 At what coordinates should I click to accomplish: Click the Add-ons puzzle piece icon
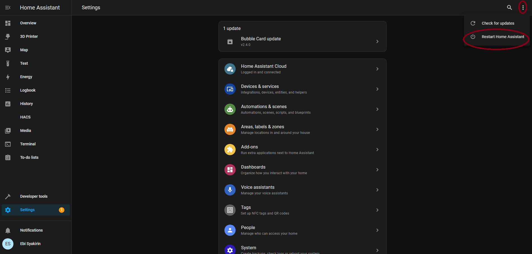click(230, 150)
